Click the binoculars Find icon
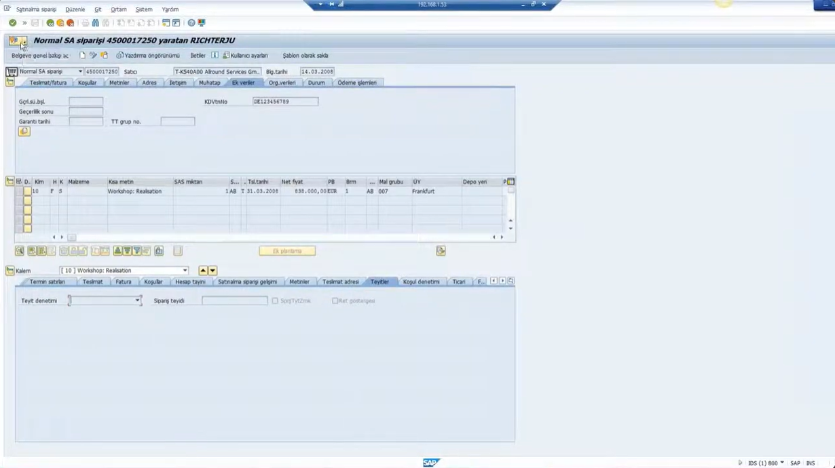This screenshot has width=835, height=468. 96,23
